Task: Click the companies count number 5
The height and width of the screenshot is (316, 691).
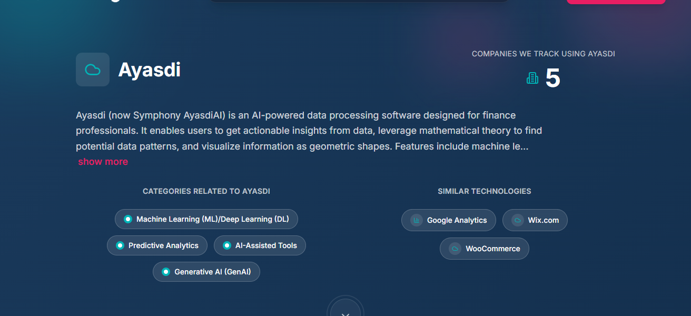Action: (x=552, y=78)
